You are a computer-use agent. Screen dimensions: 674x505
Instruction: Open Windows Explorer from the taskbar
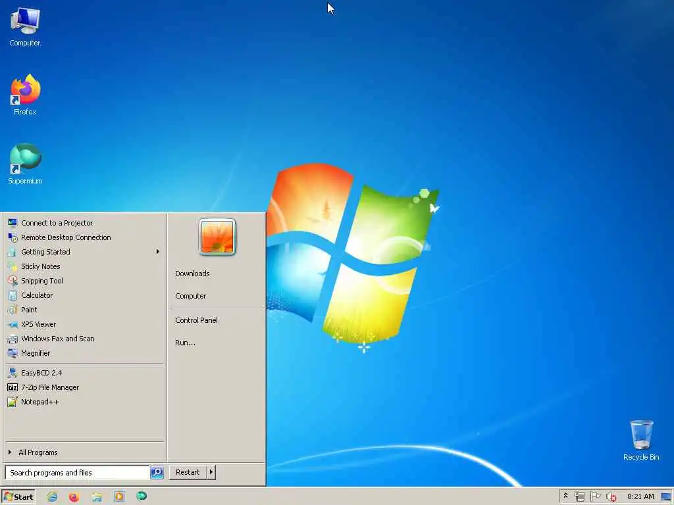click(97, 497)
